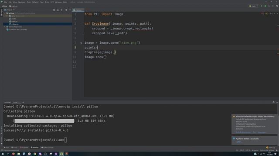279x156 pixels.
Task: Open the Windows notification center
Action: pyautogui.click(x=276, y=154)
